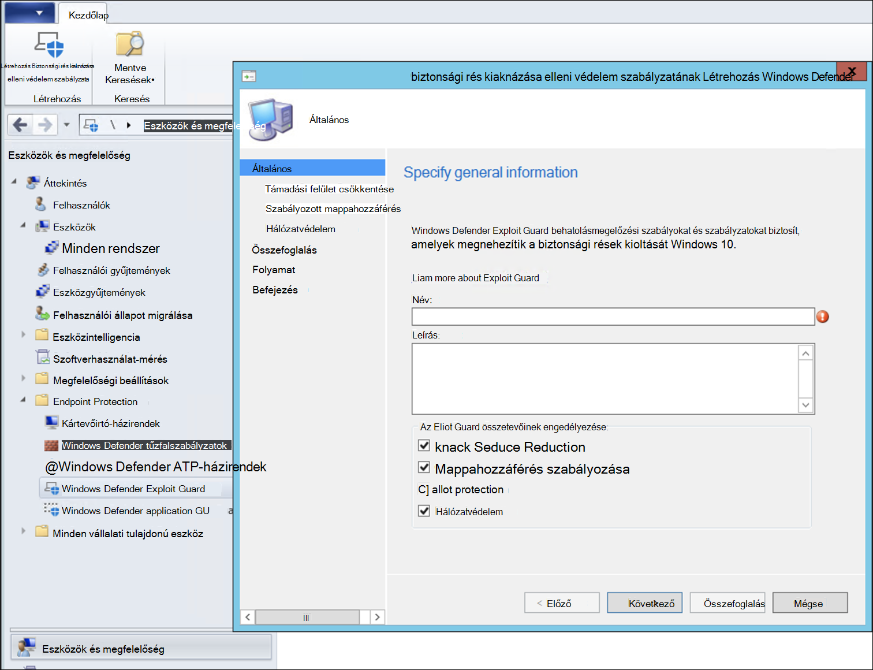Click the create Exploit Guard policy ribbon icon

click(x=49, y=45)
